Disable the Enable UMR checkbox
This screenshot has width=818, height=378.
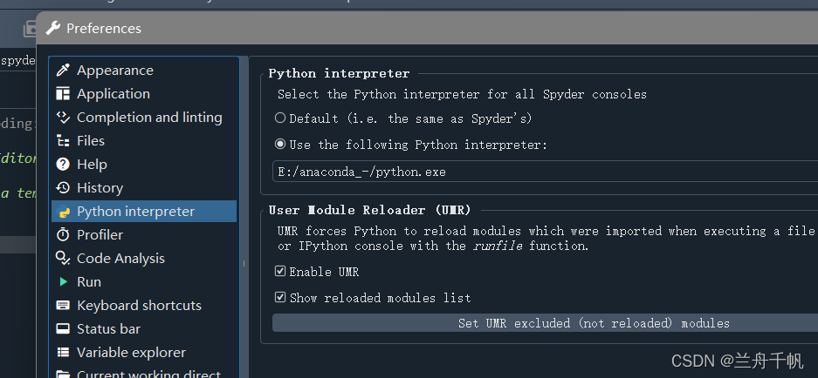click(x=280, y=272)
